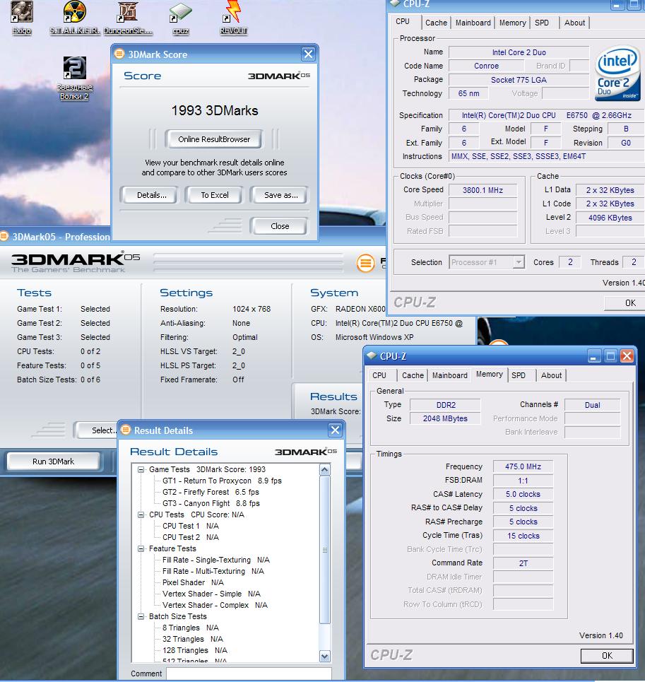The width and height of the screenshot is (645, 682).
Task: Open the S.T.A.L.K.E.R. desktop shortcut
Action: pos(74,18)
